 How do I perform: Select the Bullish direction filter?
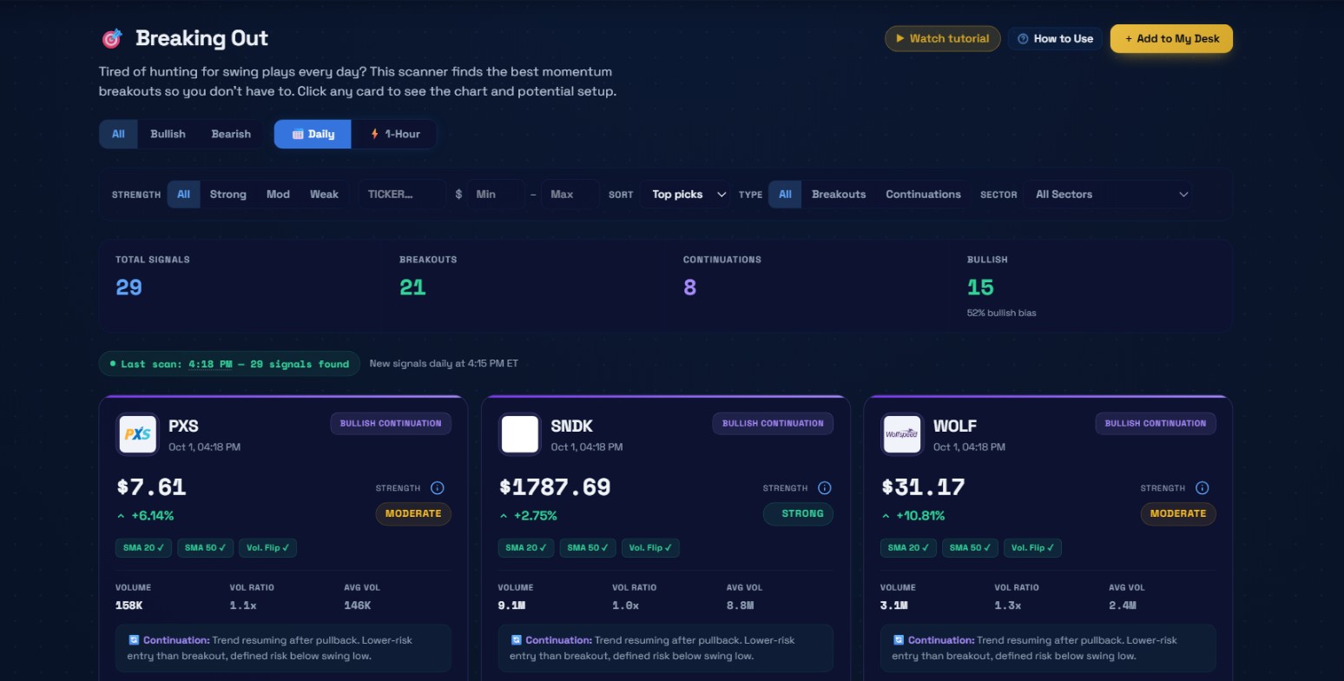point(168,134)
